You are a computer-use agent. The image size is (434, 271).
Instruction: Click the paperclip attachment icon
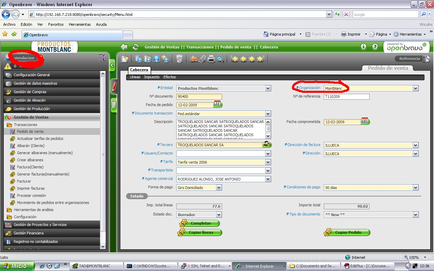(x=202, y=59)
